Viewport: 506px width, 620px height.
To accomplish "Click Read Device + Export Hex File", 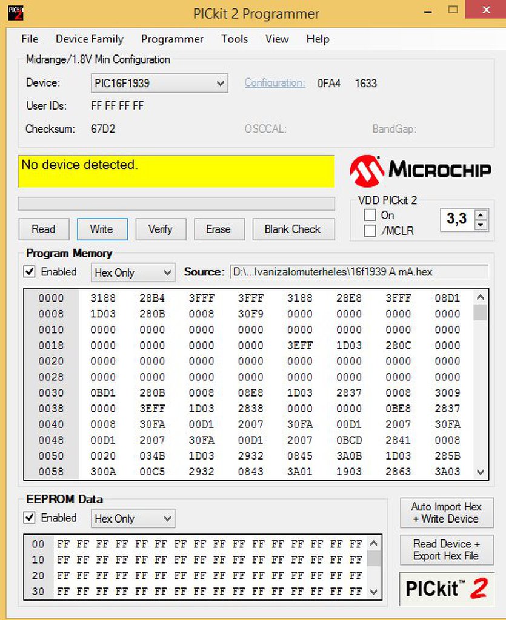I will tap(447, 550).
